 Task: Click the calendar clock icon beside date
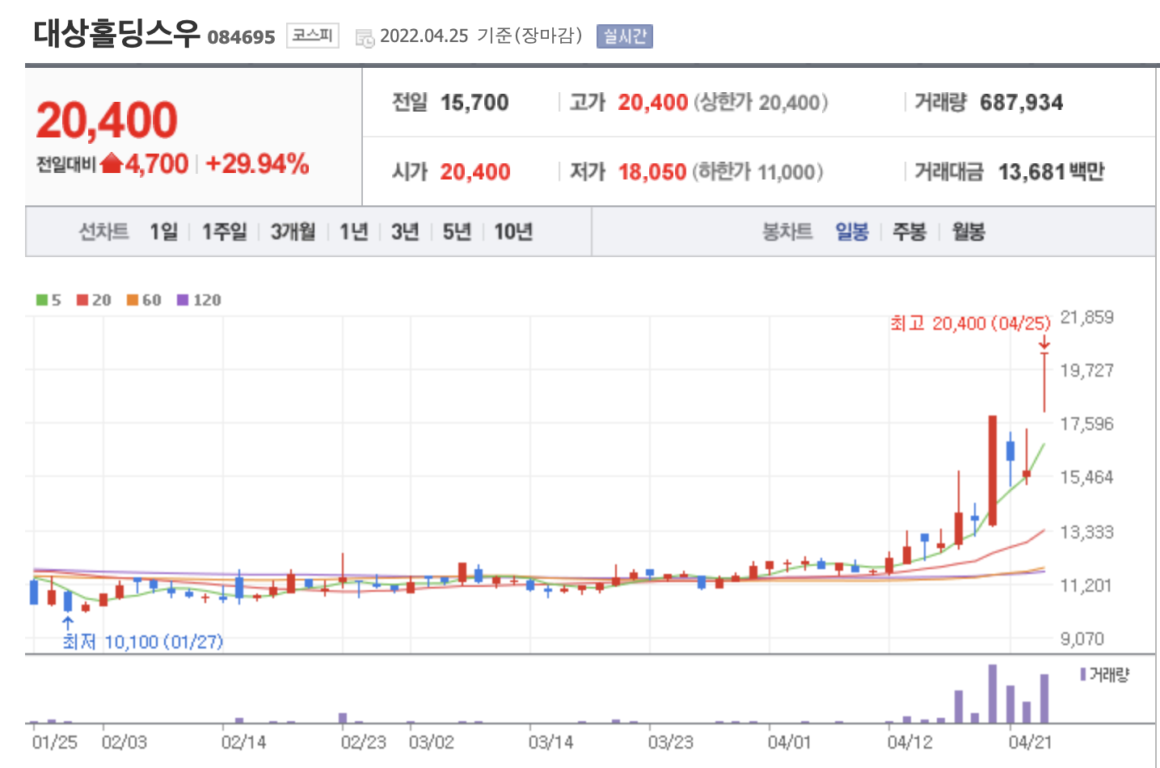tap(365, 37)
